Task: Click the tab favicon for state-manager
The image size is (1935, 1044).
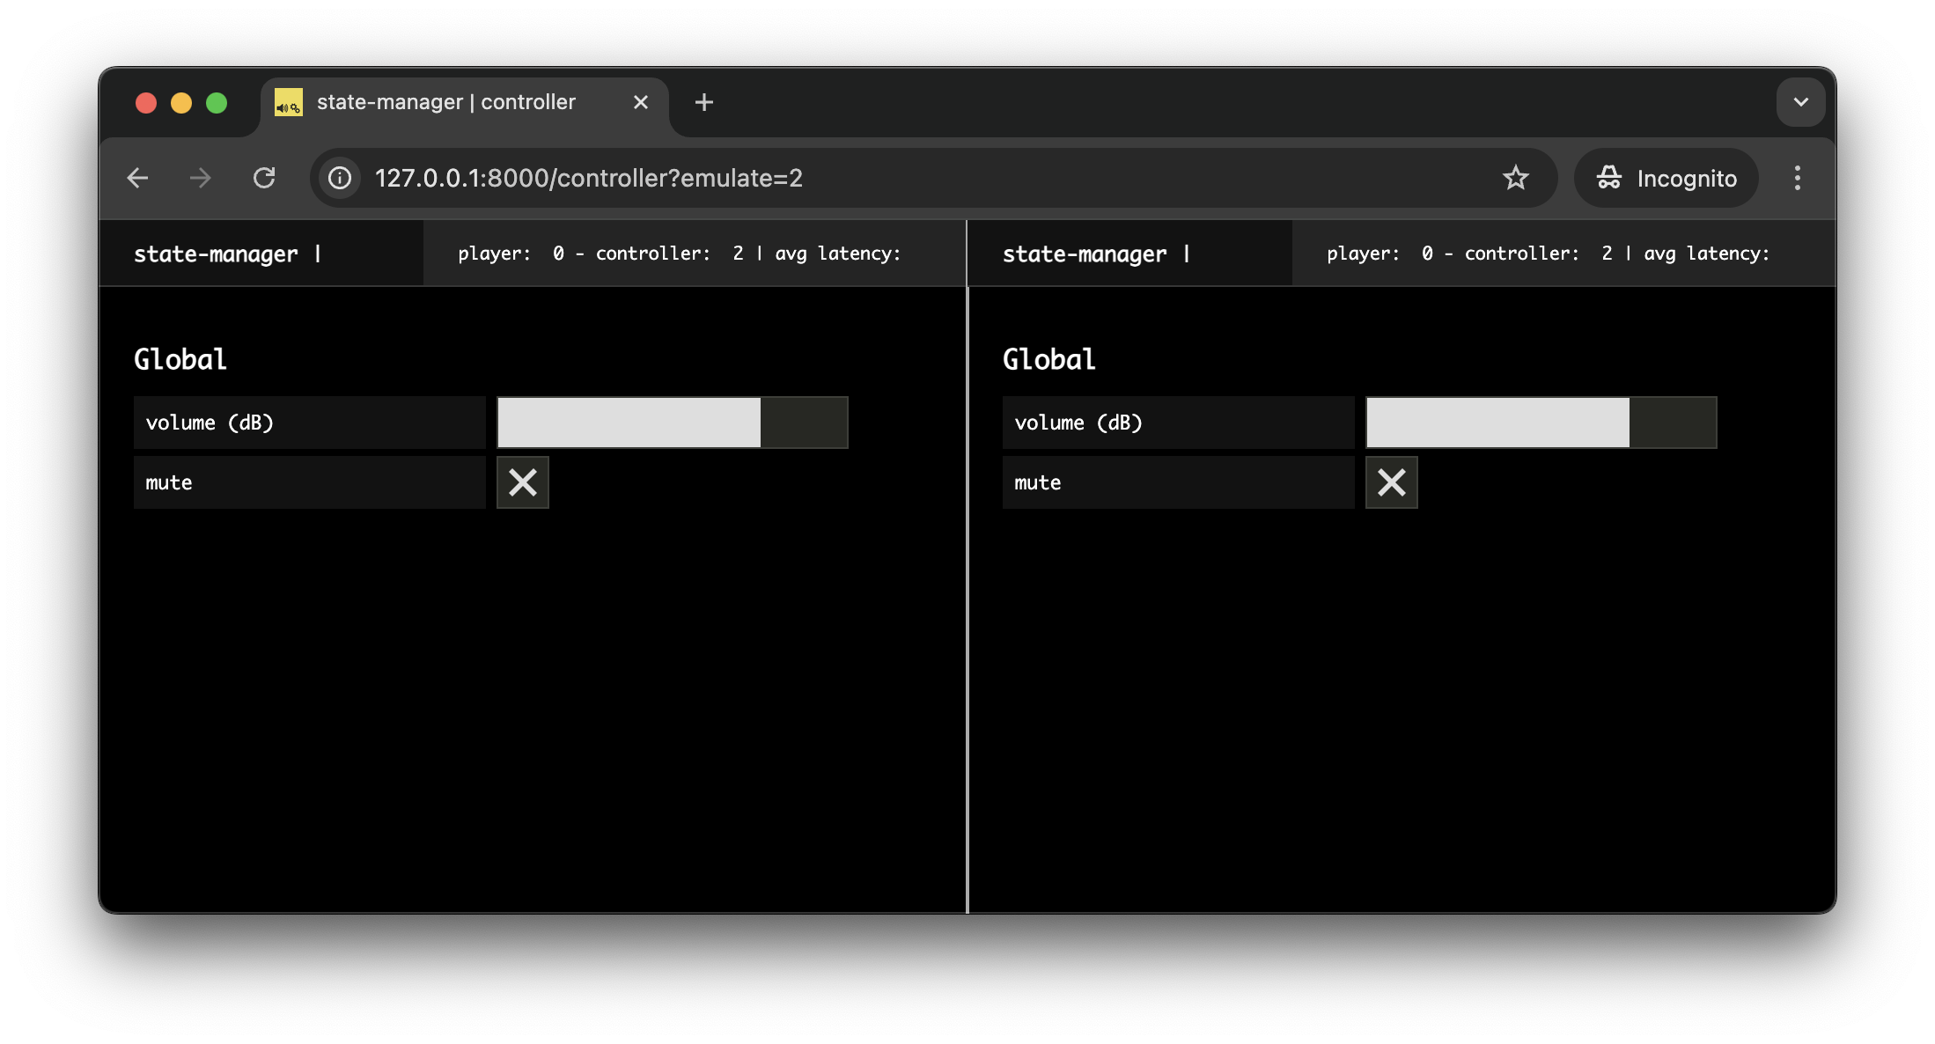Action: pyautogui.click(x=289, y=102)
